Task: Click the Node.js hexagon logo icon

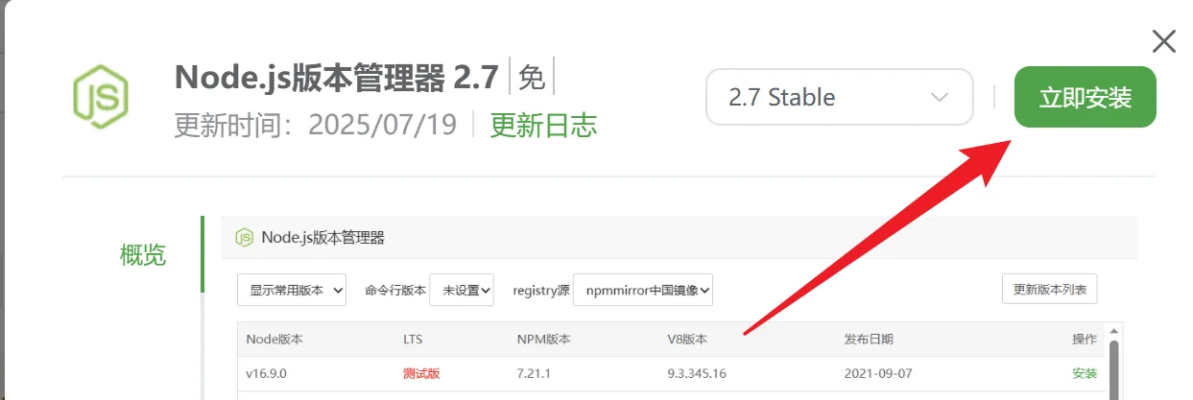Action: coord(101,96)
